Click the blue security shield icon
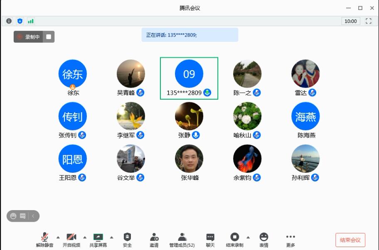379x250 pixels. [x=20, y=21]
